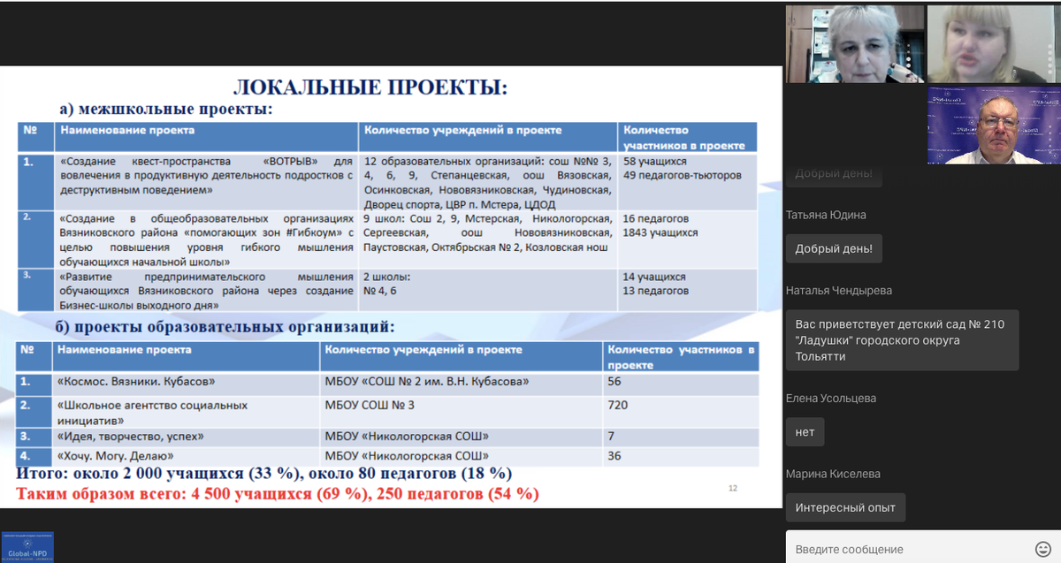Click the heading 'а) межшкольные проекты:'

165,110
